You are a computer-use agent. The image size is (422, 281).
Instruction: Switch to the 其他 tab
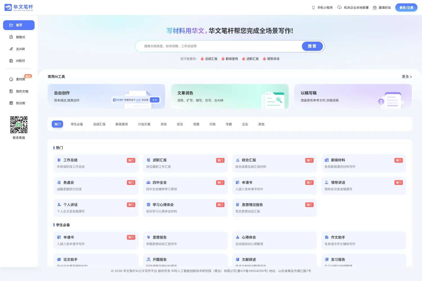pyautogui.click(x=261, y=124)
